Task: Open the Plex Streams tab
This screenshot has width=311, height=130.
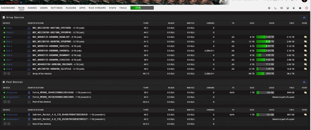Action: coord(97,8)
